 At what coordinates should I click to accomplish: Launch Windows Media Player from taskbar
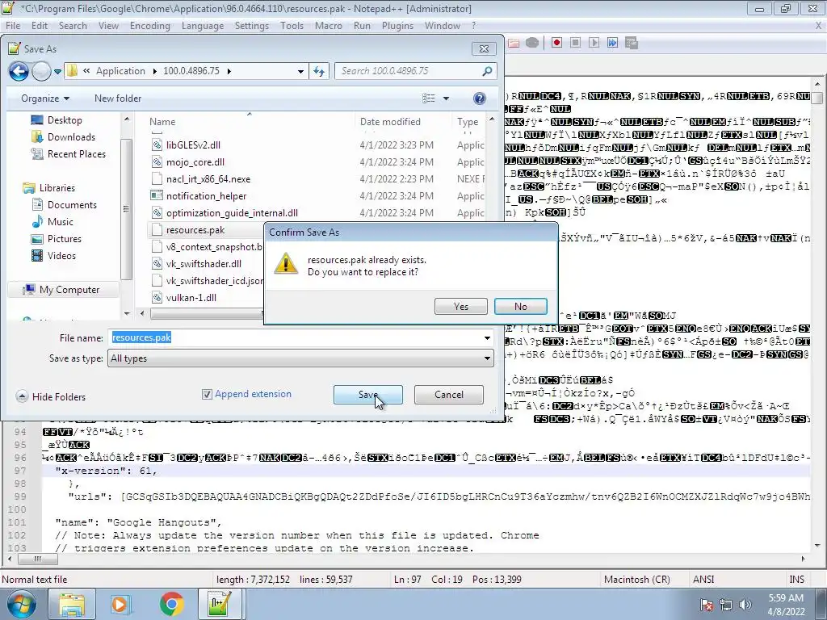coord(120,604)
